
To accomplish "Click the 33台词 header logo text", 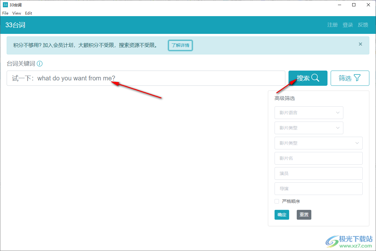I will pos(15,25).
